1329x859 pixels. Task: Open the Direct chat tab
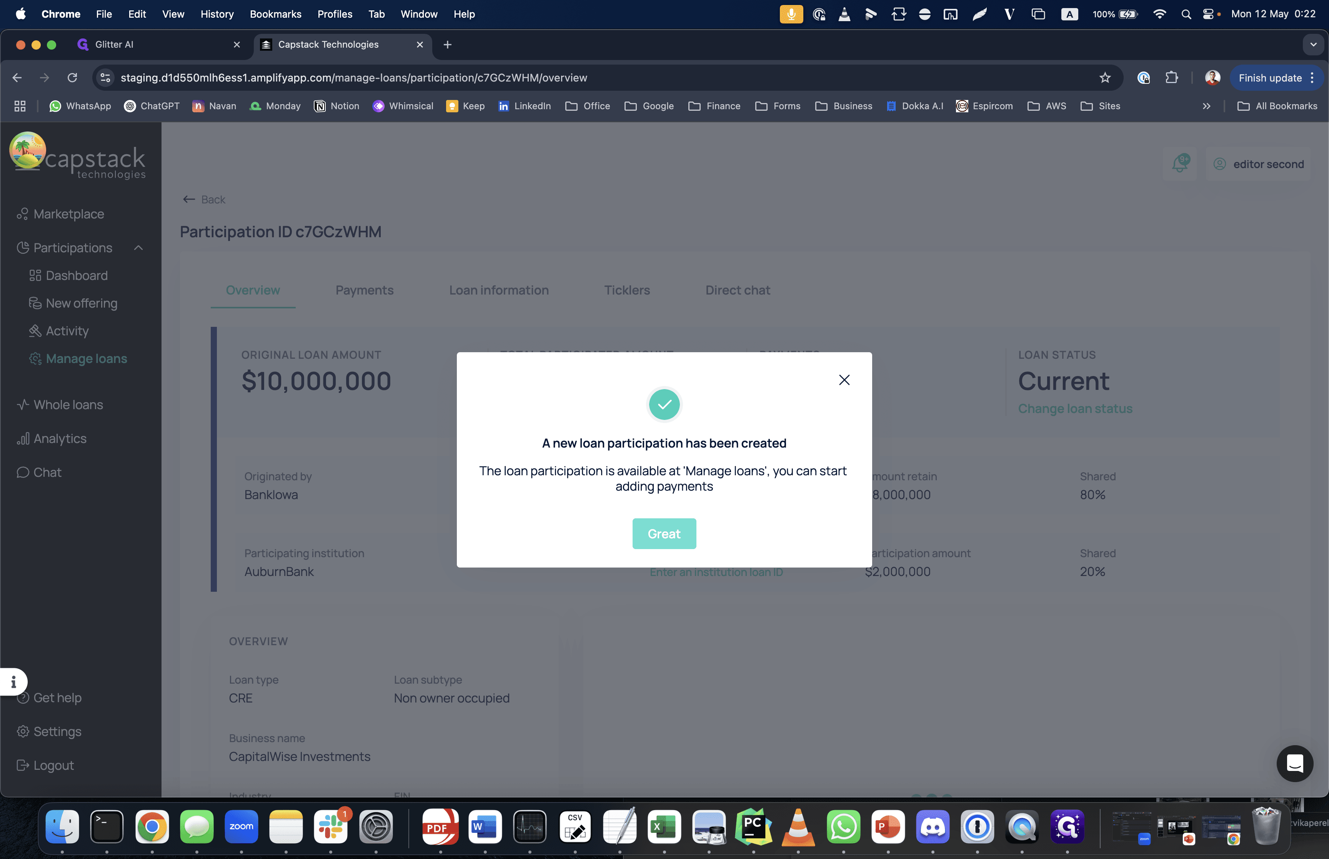point(737,290)
